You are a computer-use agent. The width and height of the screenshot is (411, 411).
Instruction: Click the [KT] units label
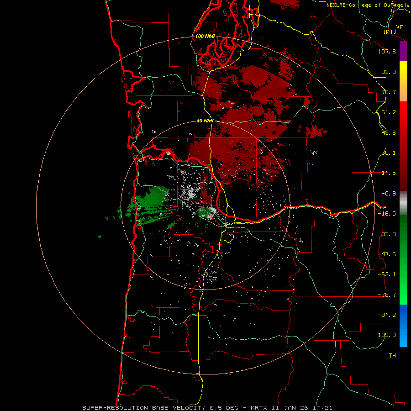click(390, 32)
